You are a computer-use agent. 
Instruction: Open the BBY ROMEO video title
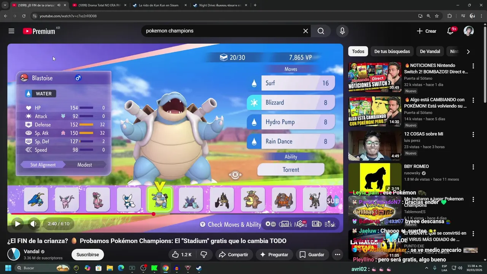click(416, 166)
